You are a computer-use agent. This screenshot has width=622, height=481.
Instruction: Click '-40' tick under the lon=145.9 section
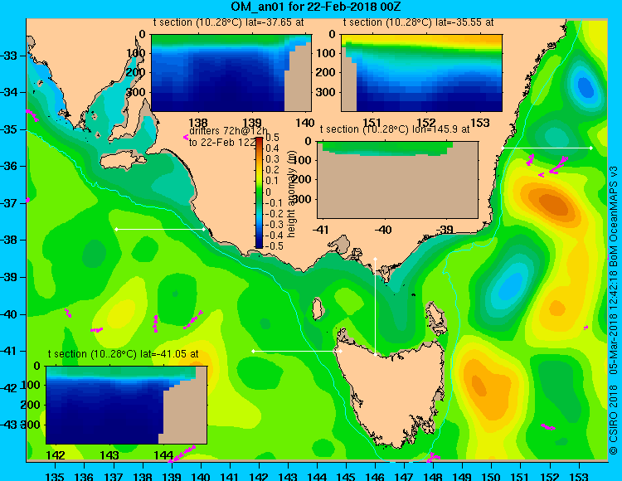click(383, 230)
